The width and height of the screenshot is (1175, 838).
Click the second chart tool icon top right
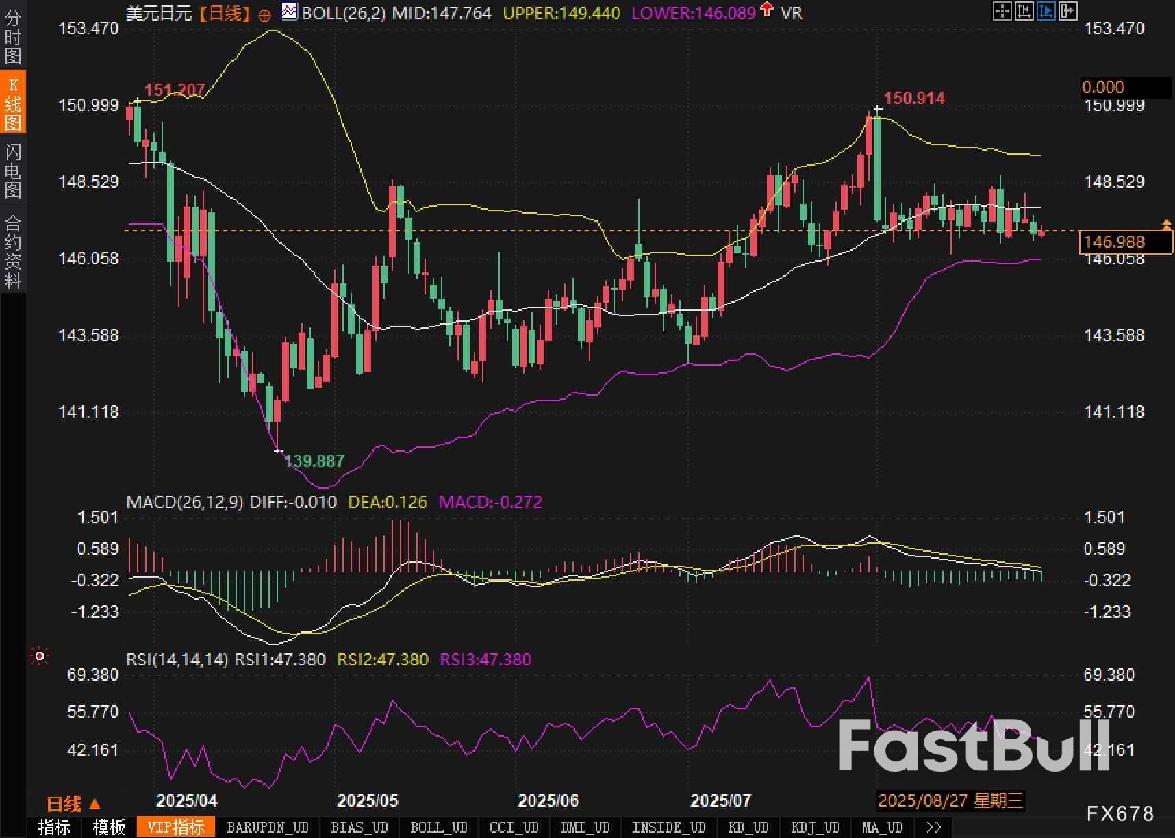1024,11
